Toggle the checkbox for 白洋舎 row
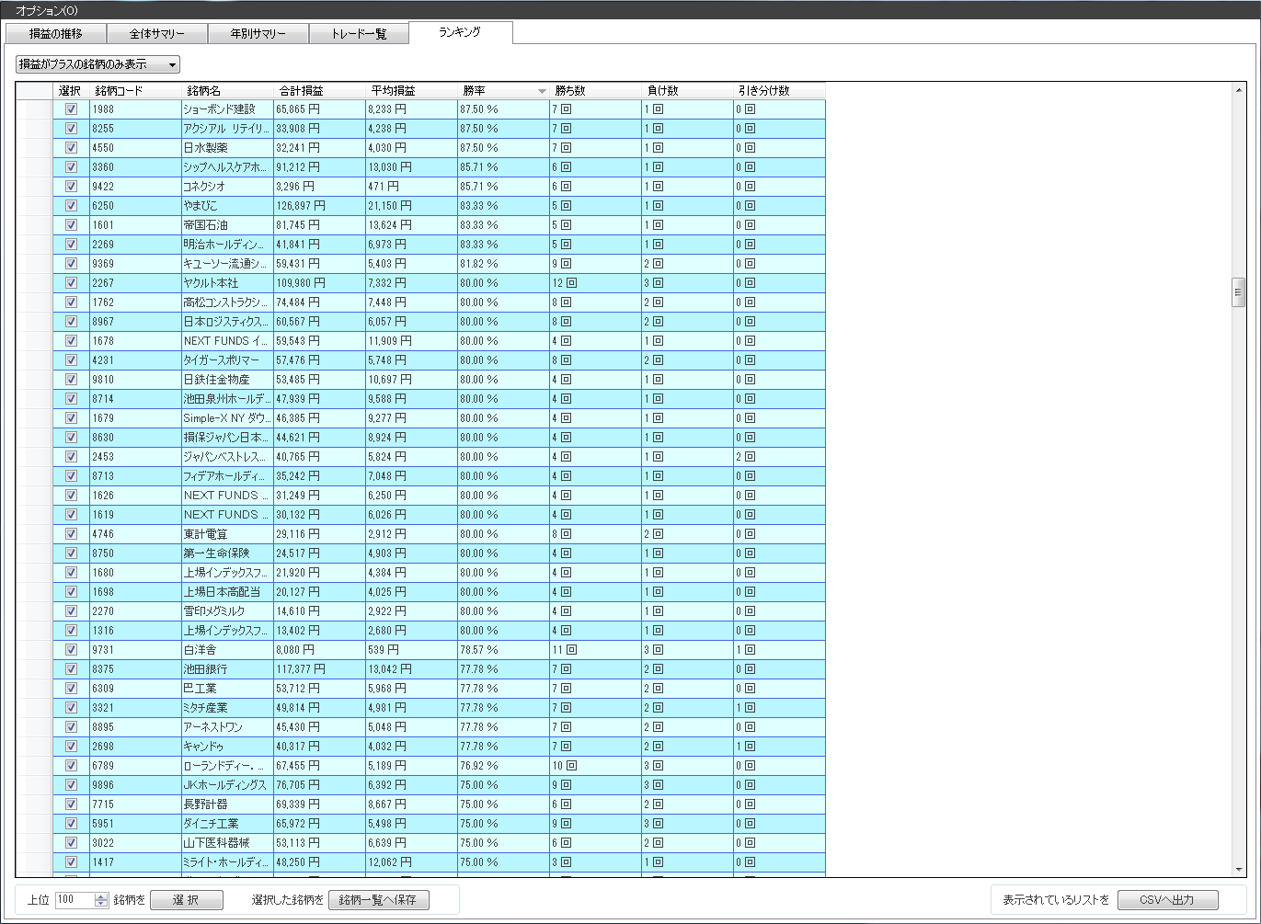This screenshot has width=1261, height=924. (71, 650)
